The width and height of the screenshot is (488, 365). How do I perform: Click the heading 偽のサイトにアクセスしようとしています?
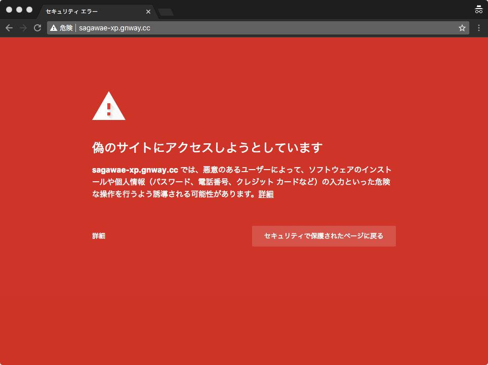pyautogui.click(x=207, y=147)
